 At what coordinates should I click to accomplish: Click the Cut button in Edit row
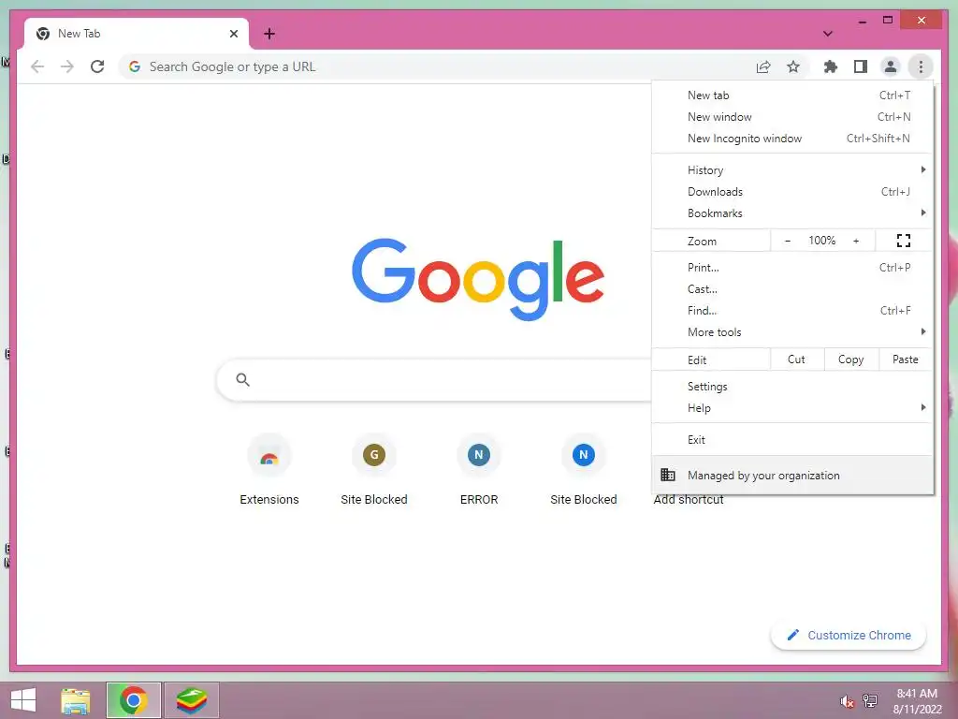pyautogui.click(x=796, y=359)
